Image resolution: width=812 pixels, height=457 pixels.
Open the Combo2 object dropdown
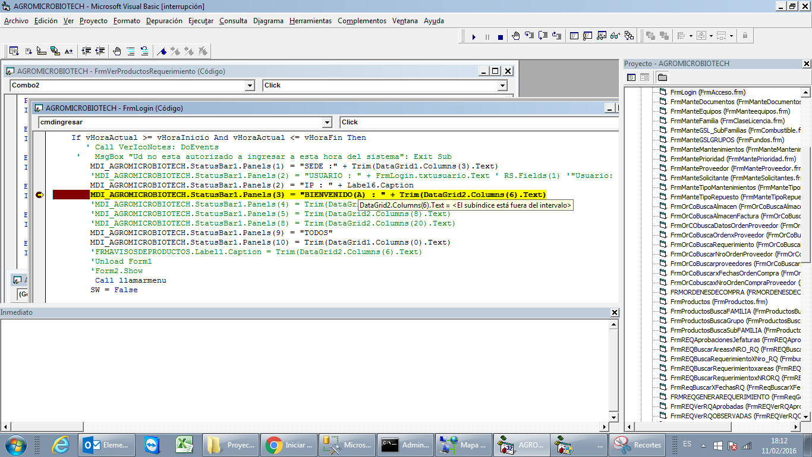click(x=250, y=86)
